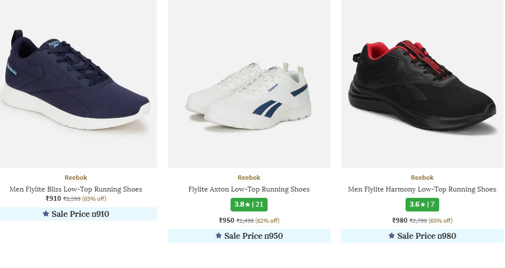The image size is (505, 268).
Task: Open the navy Flylite Bliss shoe image
Action: point(78,83)
